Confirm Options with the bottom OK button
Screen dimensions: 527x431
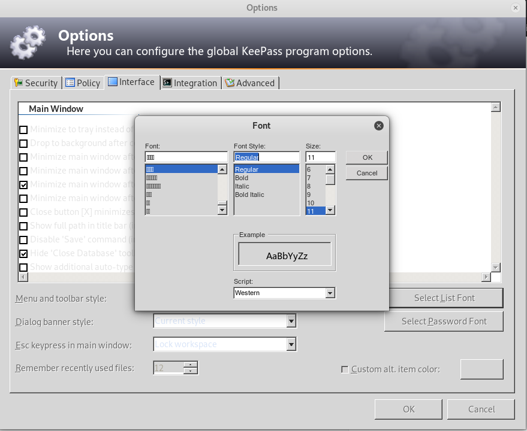(408, 409)
